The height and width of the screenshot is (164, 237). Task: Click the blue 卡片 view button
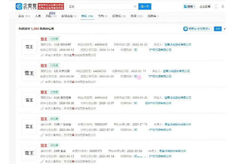pyautogui.click(x=218, y=28)
